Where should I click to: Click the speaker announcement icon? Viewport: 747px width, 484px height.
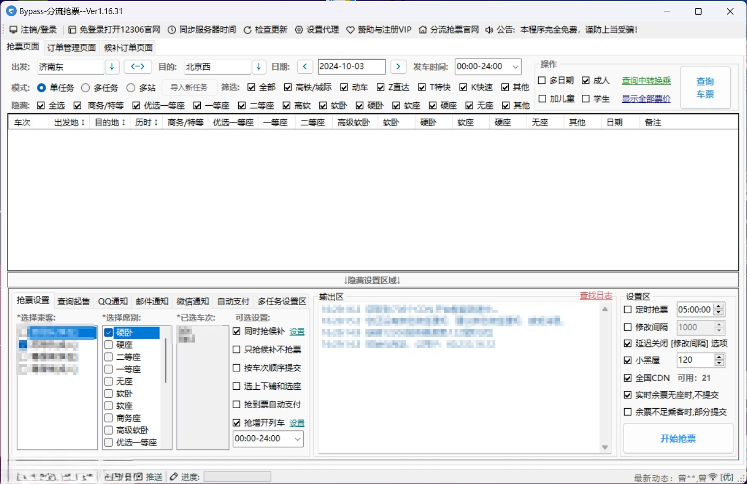(x=489, y=30)
